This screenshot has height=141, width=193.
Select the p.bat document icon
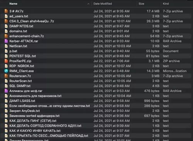(6, 51)
